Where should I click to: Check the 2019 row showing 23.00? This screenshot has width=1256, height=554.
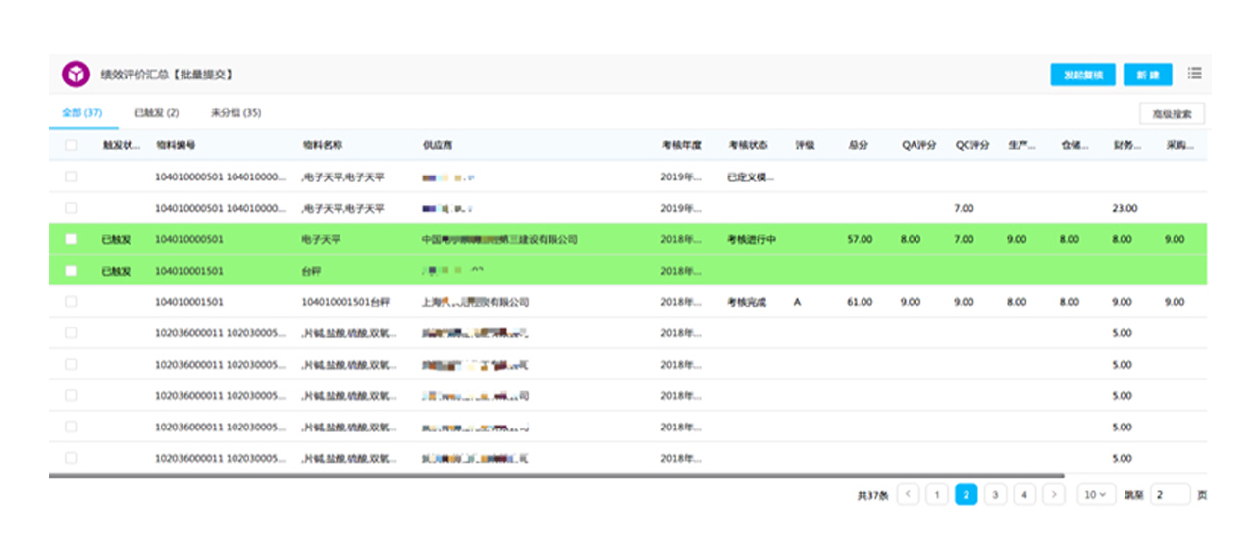click(x=71, y=208)
